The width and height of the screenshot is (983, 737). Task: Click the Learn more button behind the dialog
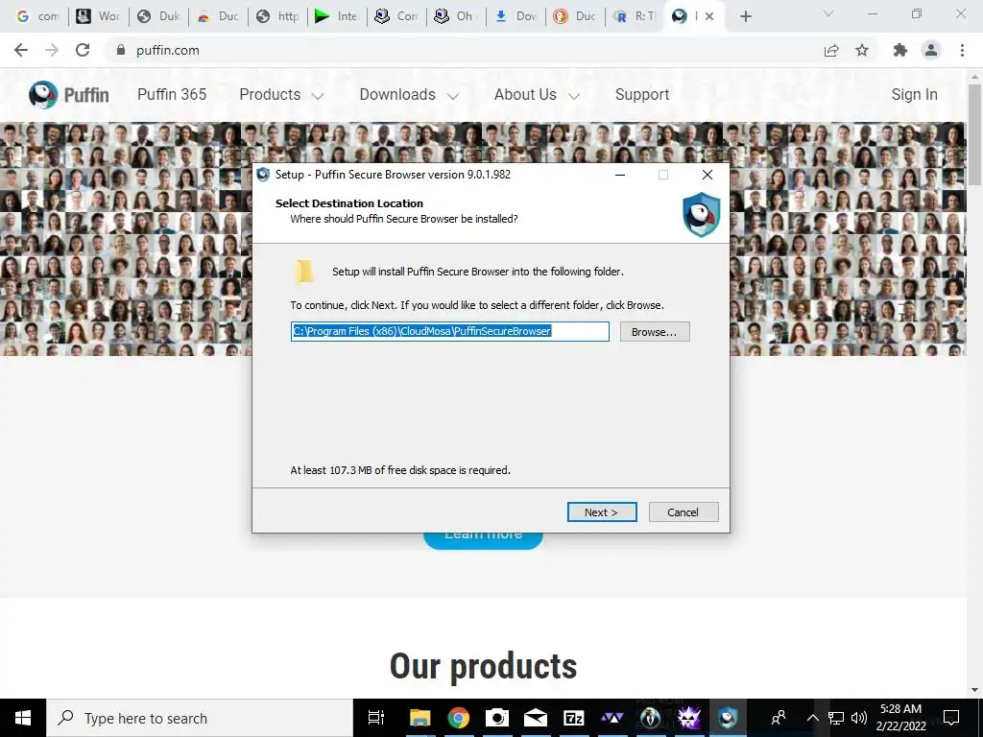coord(483,540)
